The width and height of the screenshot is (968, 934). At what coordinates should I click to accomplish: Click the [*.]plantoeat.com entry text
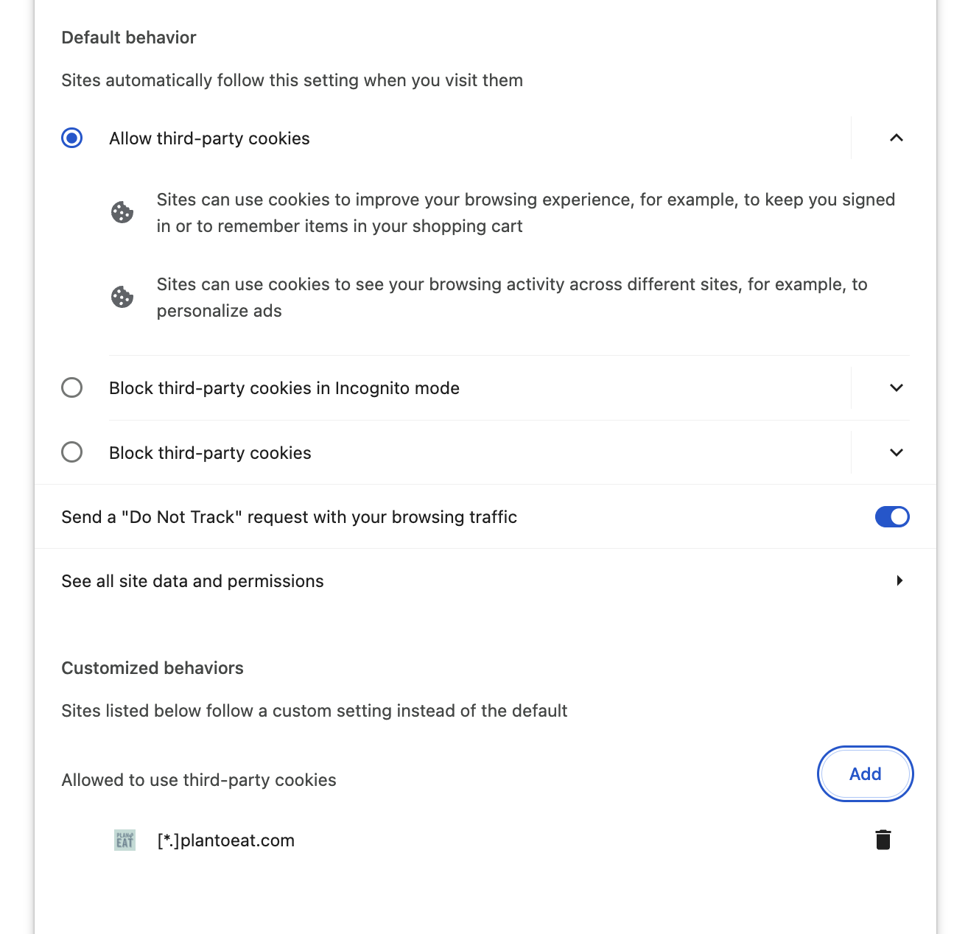click(226, 840)
